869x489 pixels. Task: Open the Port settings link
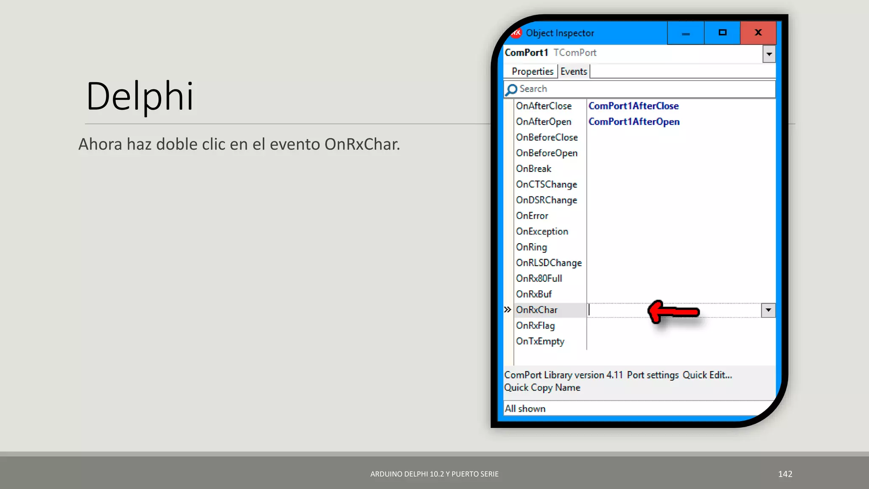(x=653, y=375)
